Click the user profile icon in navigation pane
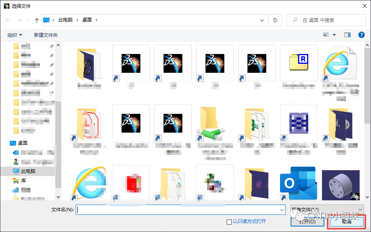 [x=16, y=162]
